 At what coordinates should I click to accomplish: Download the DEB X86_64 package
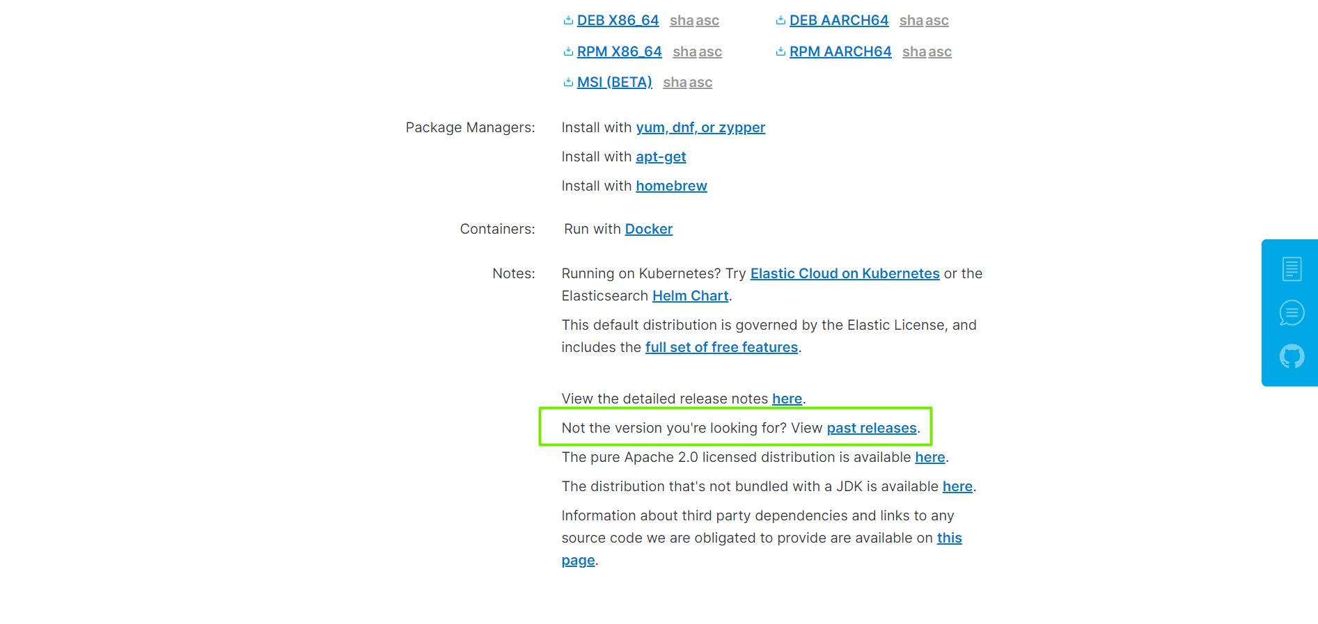pos(618,20)
